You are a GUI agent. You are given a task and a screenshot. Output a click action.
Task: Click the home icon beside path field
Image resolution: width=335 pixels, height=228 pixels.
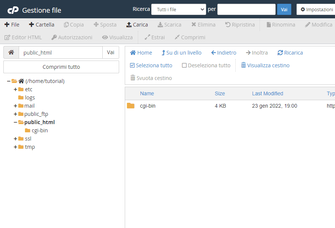click(x=11, y=52)
